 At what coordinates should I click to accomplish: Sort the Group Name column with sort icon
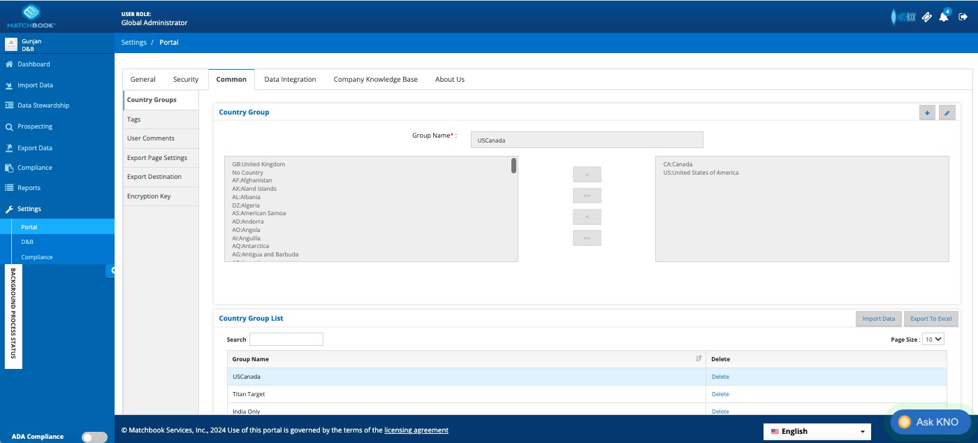tap(699, 359)
